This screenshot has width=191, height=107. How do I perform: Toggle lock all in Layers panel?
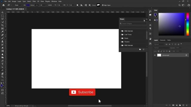click(x=170, y=51)
